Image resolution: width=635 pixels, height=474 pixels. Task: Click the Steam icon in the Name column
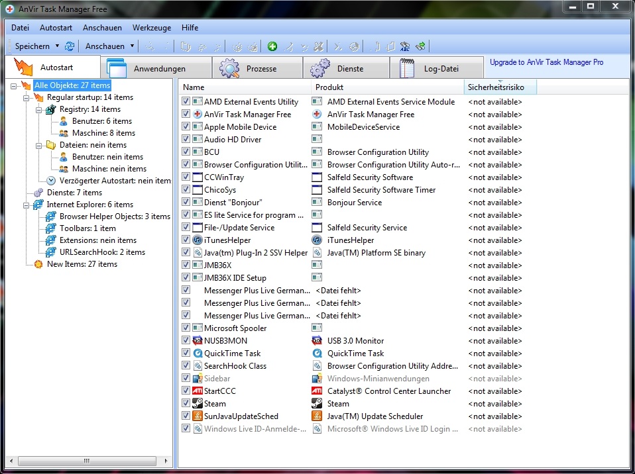click(x=198, y=403)
